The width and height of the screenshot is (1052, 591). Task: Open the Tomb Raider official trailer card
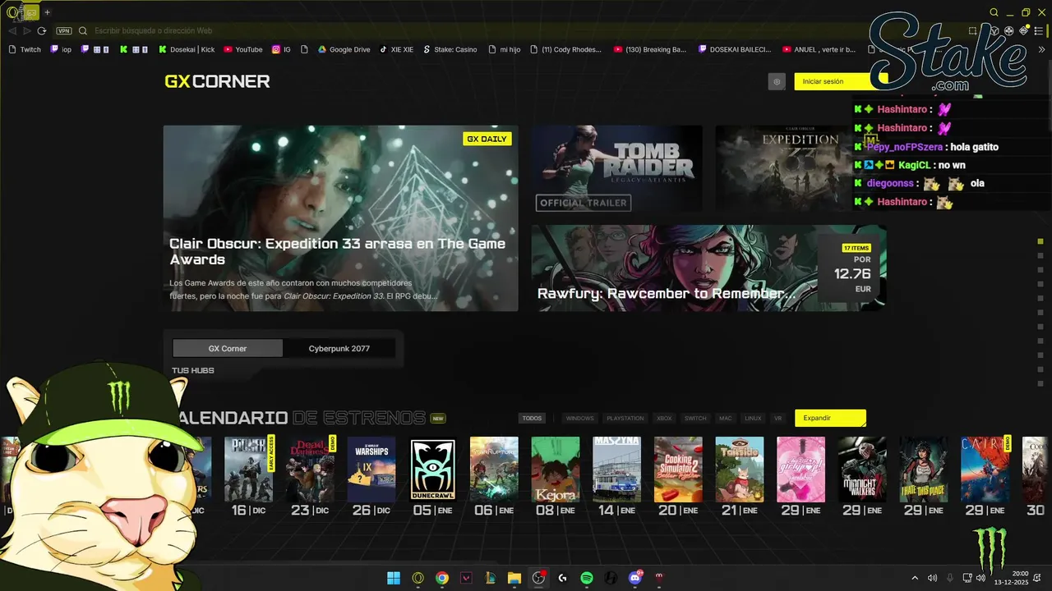616,168
